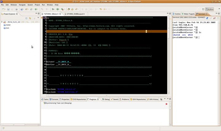Minimize the editor area
Image resolution: width=221 pixels, height=131 pixels.
click(x=168, y=13)
